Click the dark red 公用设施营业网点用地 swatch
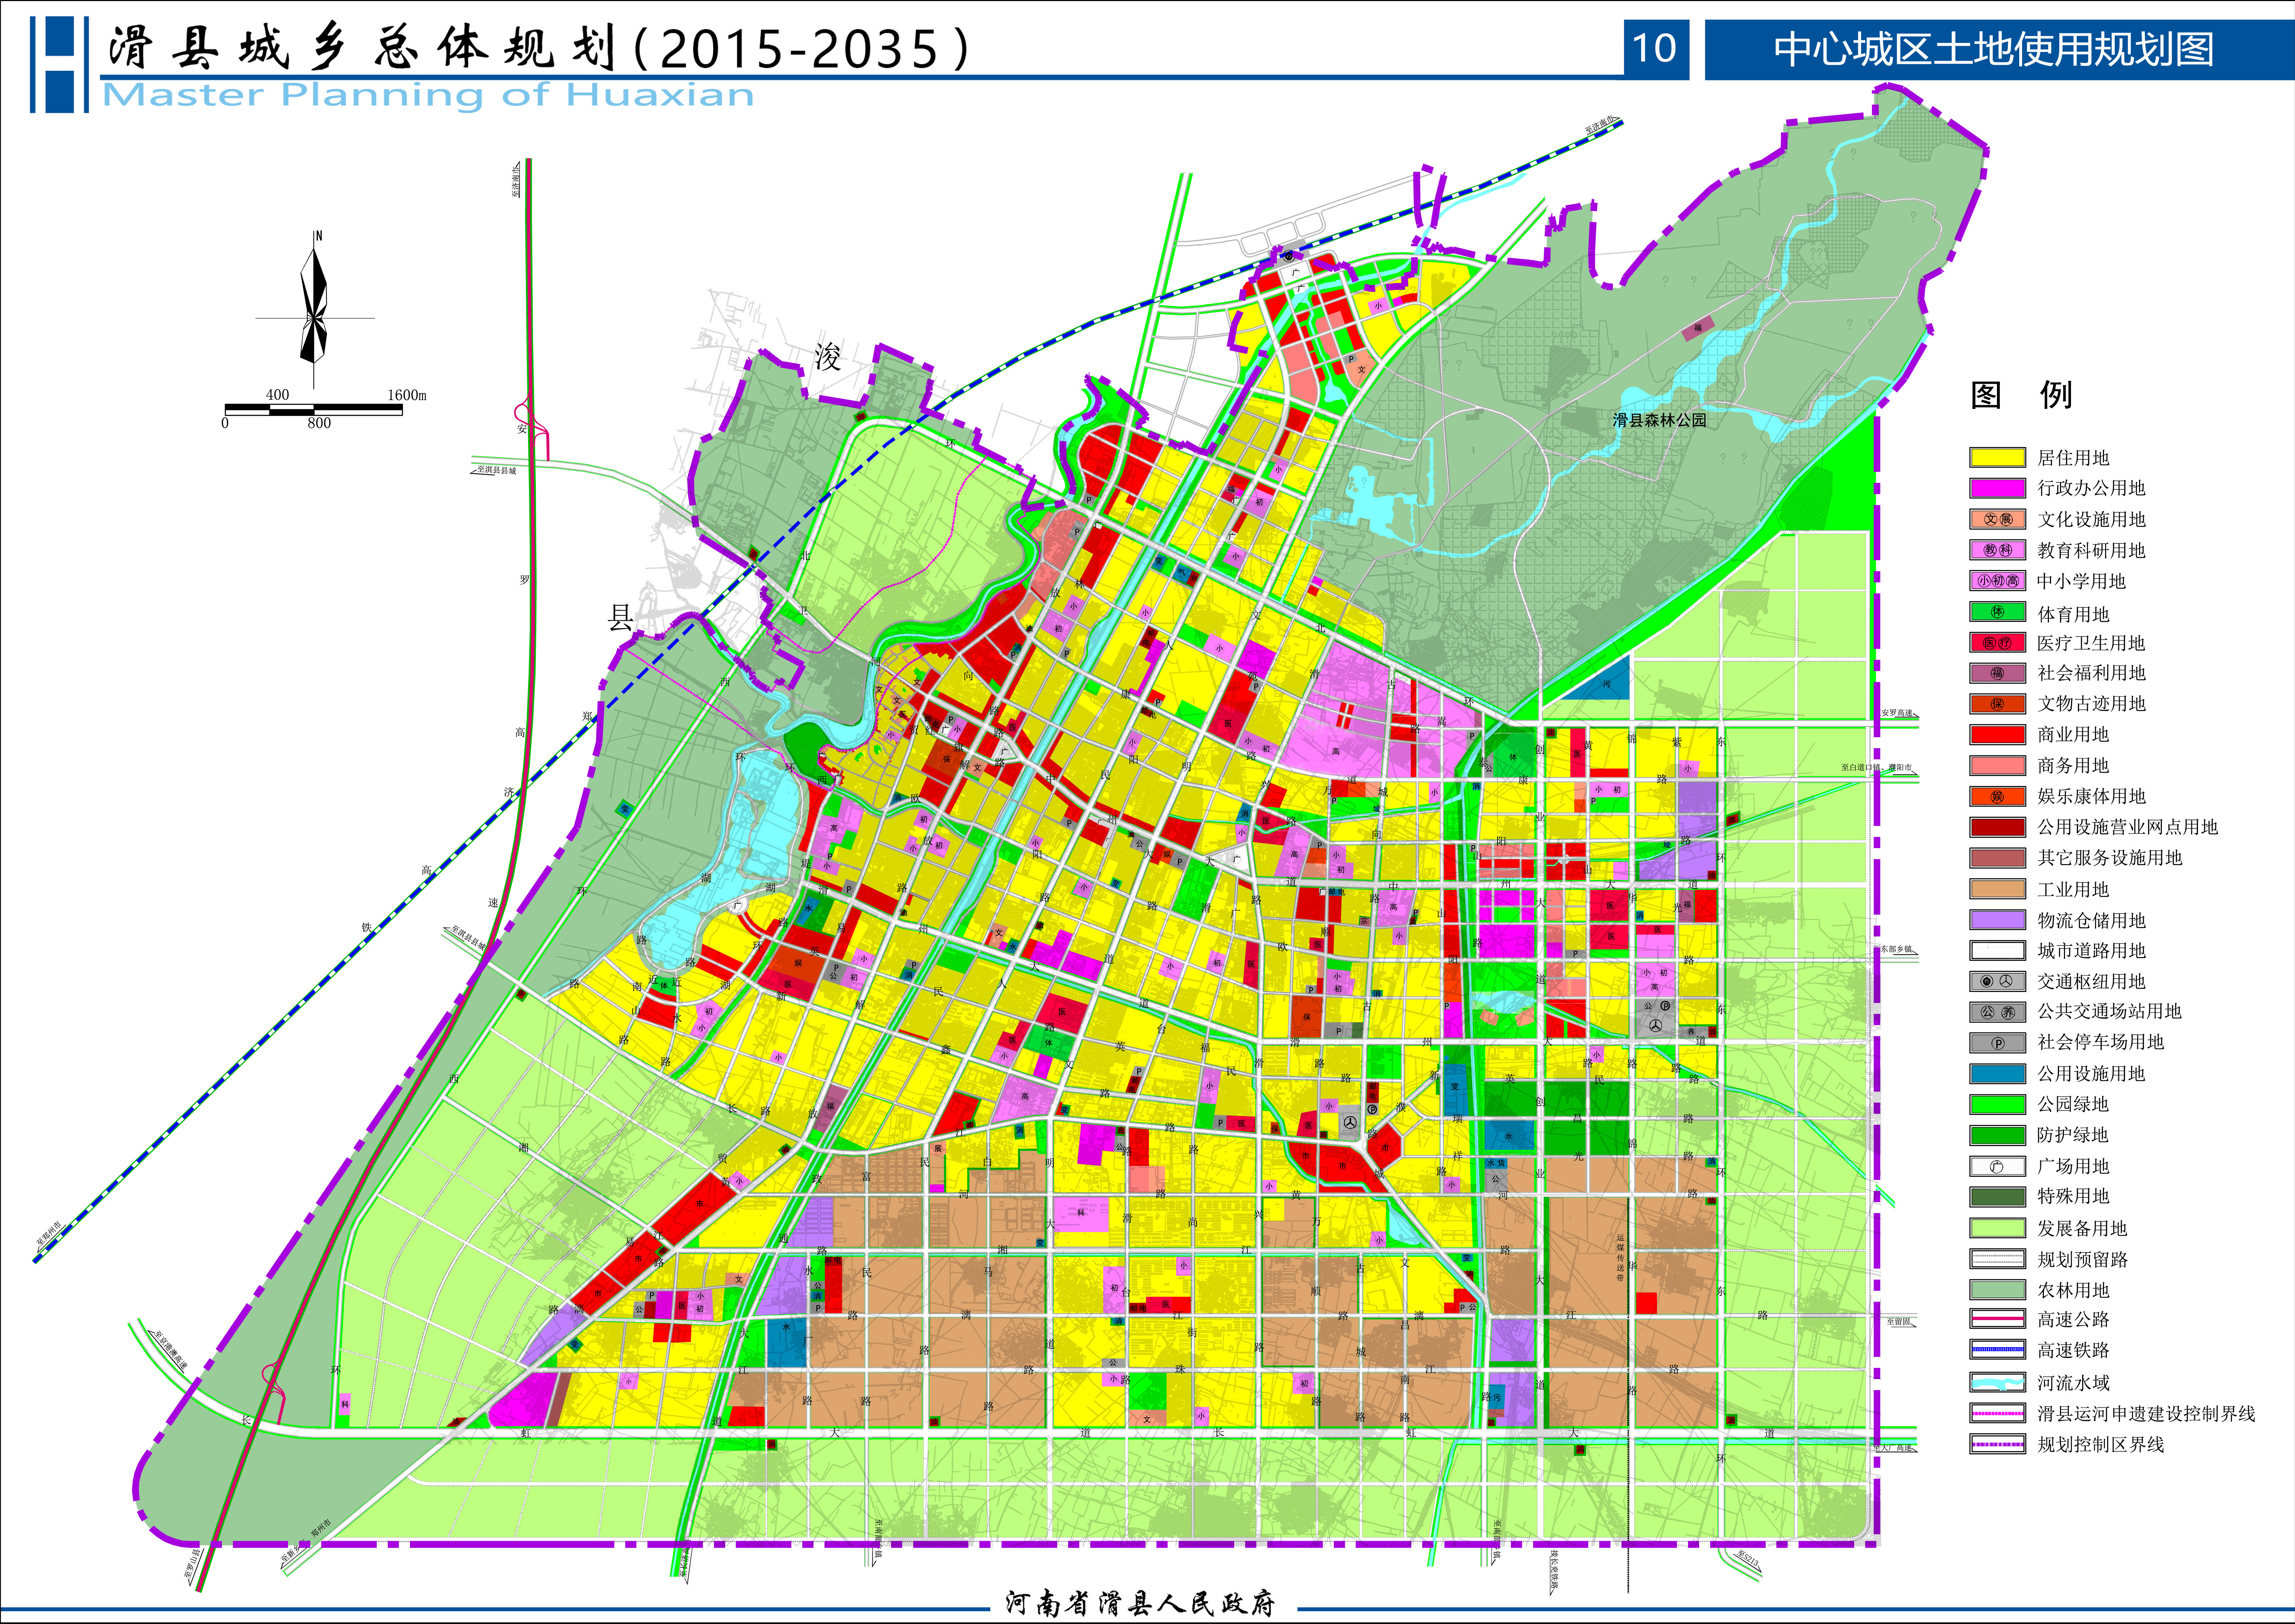The image size is (2295, 1624). [x=1997, y=827]
